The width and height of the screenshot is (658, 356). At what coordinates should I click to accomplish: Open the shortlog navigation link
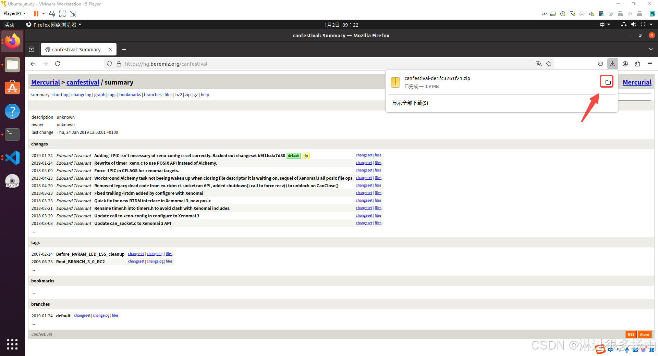coord(60,95)
